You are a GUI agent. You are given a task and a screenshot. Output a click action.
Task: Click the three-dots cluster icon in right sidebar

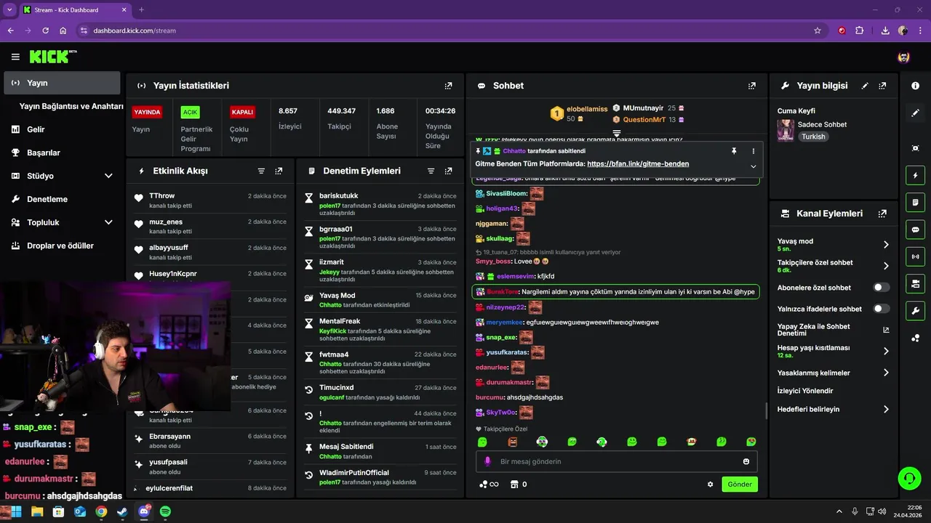(x=915, y=338)
